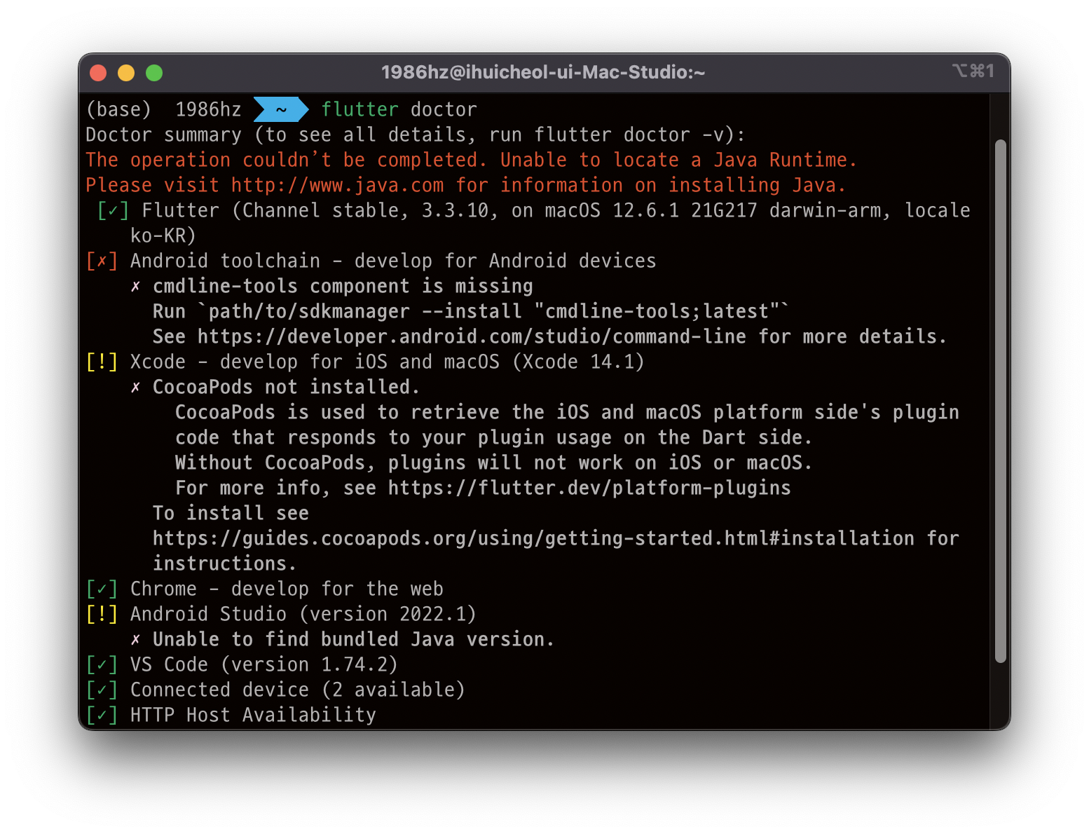Click 'Without CocoaPods, plugins will not work' line
This screenshot has width=1089, height=834.
494,463
